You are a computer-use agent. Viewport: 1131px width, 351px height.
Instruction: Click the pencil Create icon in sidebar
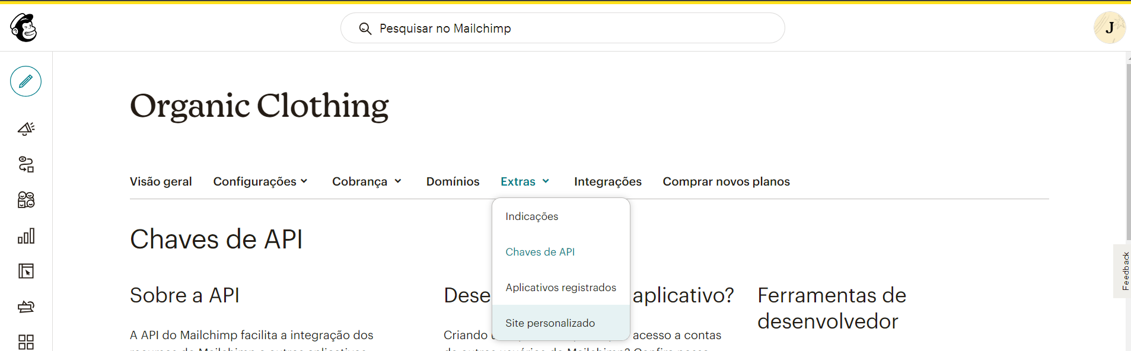[x=26, y=81]
